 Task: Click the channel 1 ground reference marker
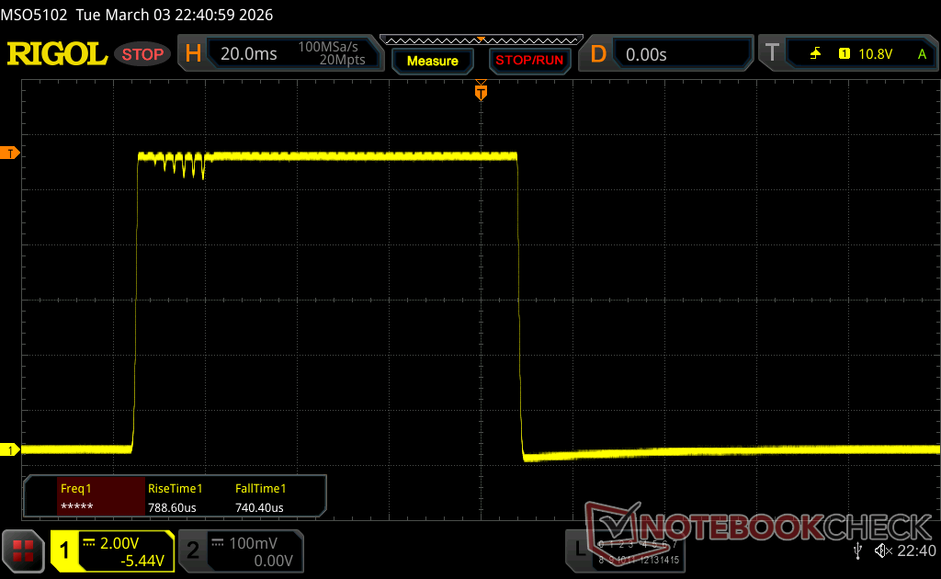point(11,449)
